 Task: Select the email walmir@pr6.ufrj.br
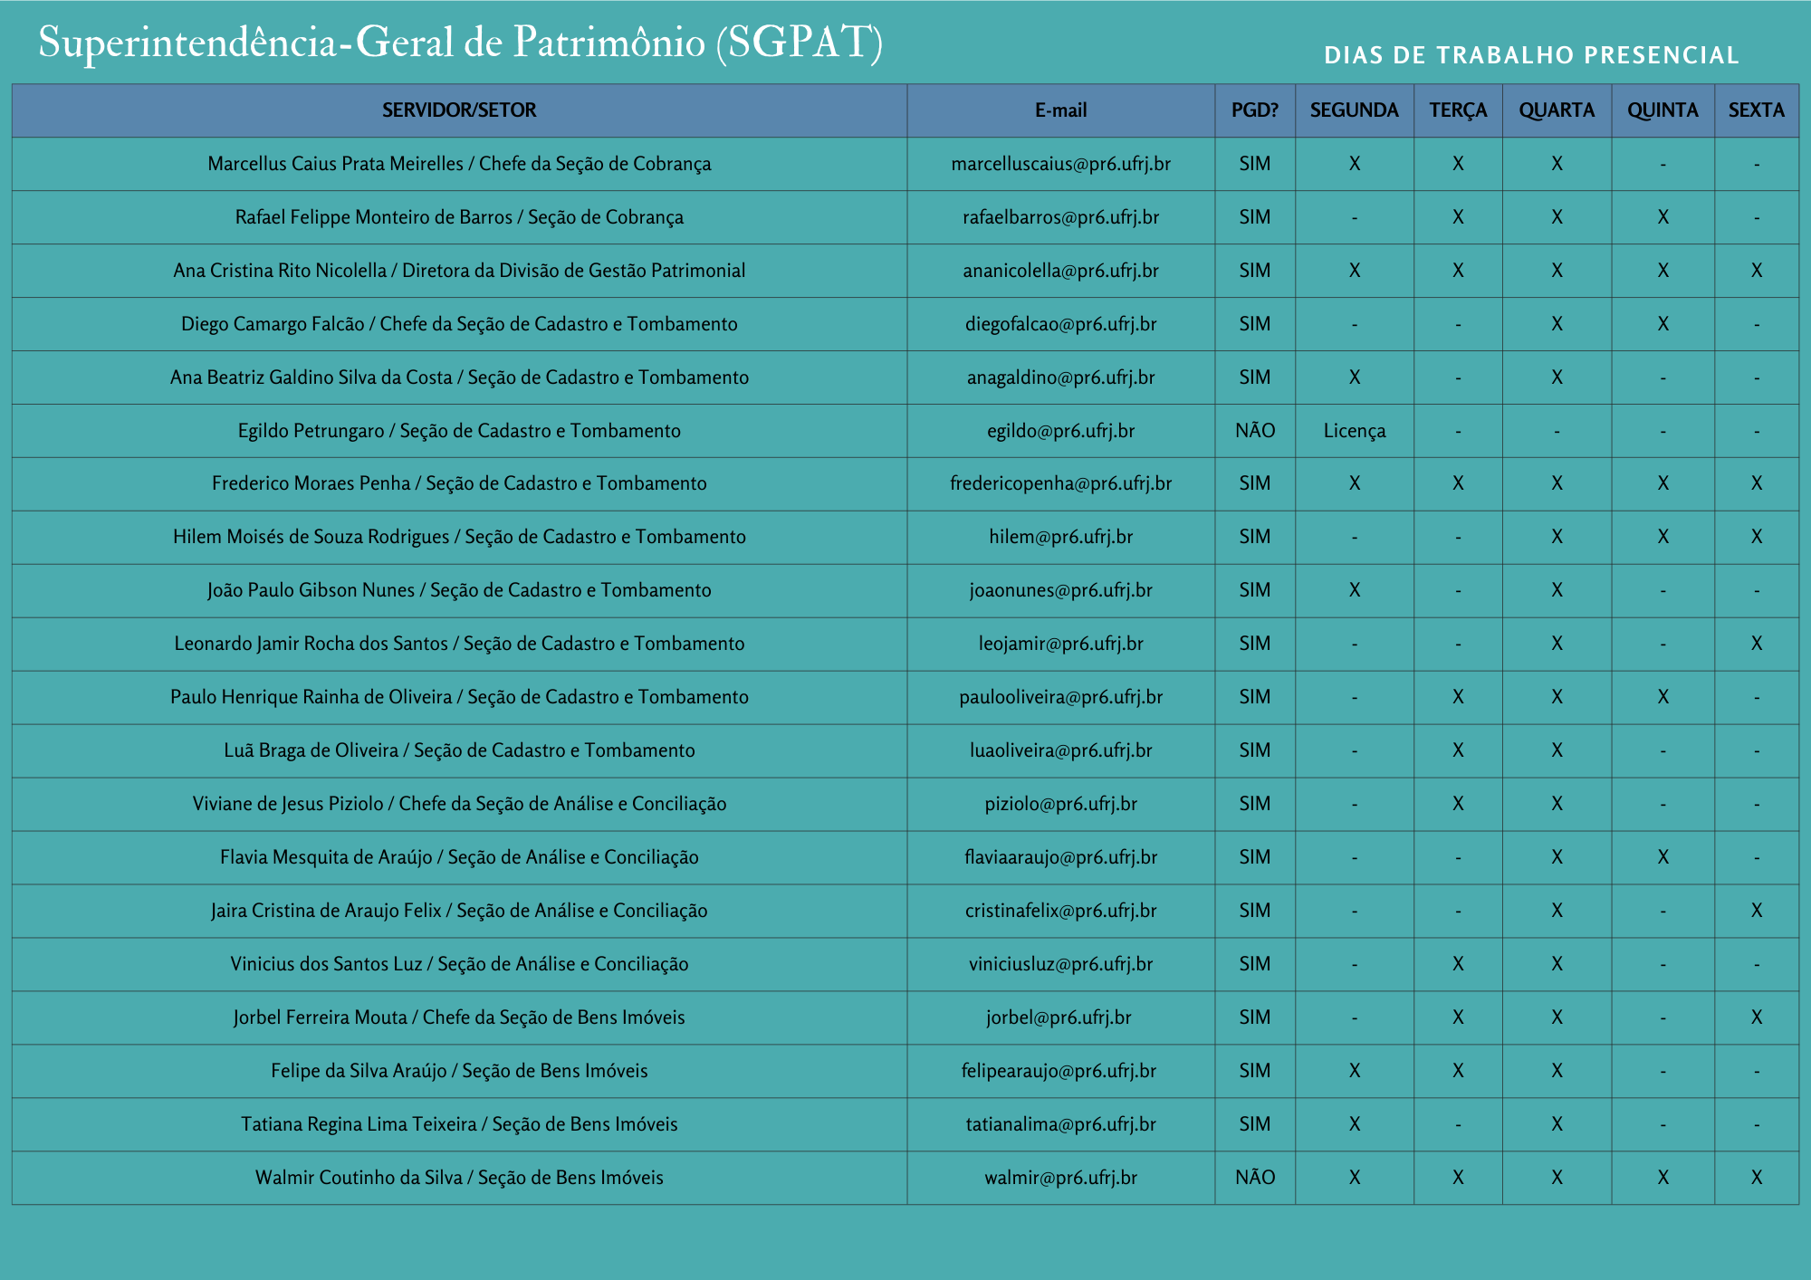(x=1060, y=1179)
